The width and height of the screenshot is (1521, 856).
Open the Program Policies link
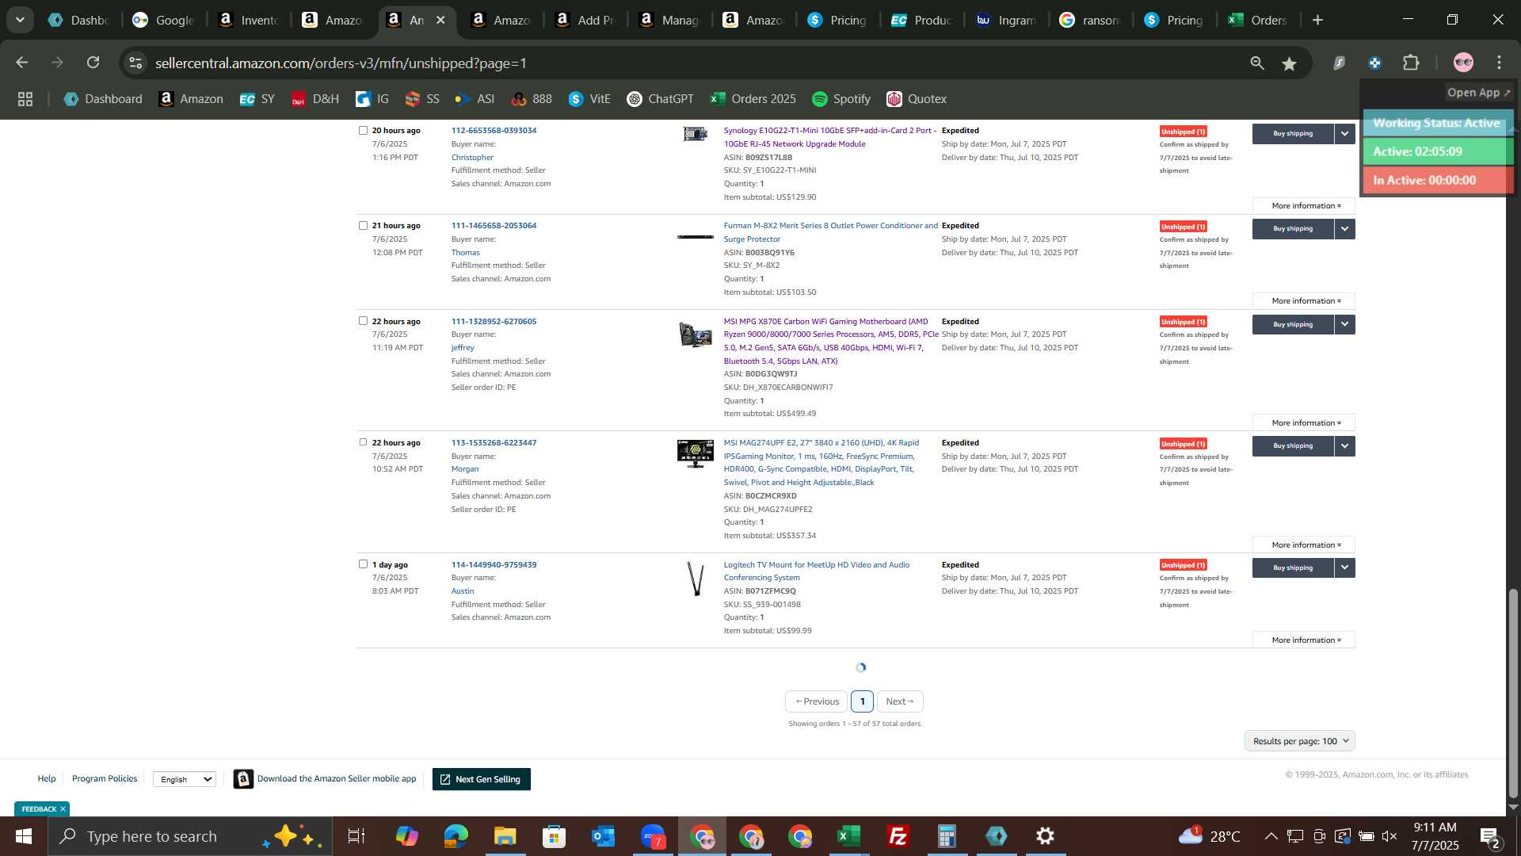pos(105,779)
